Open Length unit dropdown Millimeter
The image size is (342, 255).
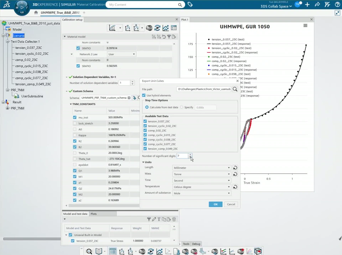pos(202,168)
